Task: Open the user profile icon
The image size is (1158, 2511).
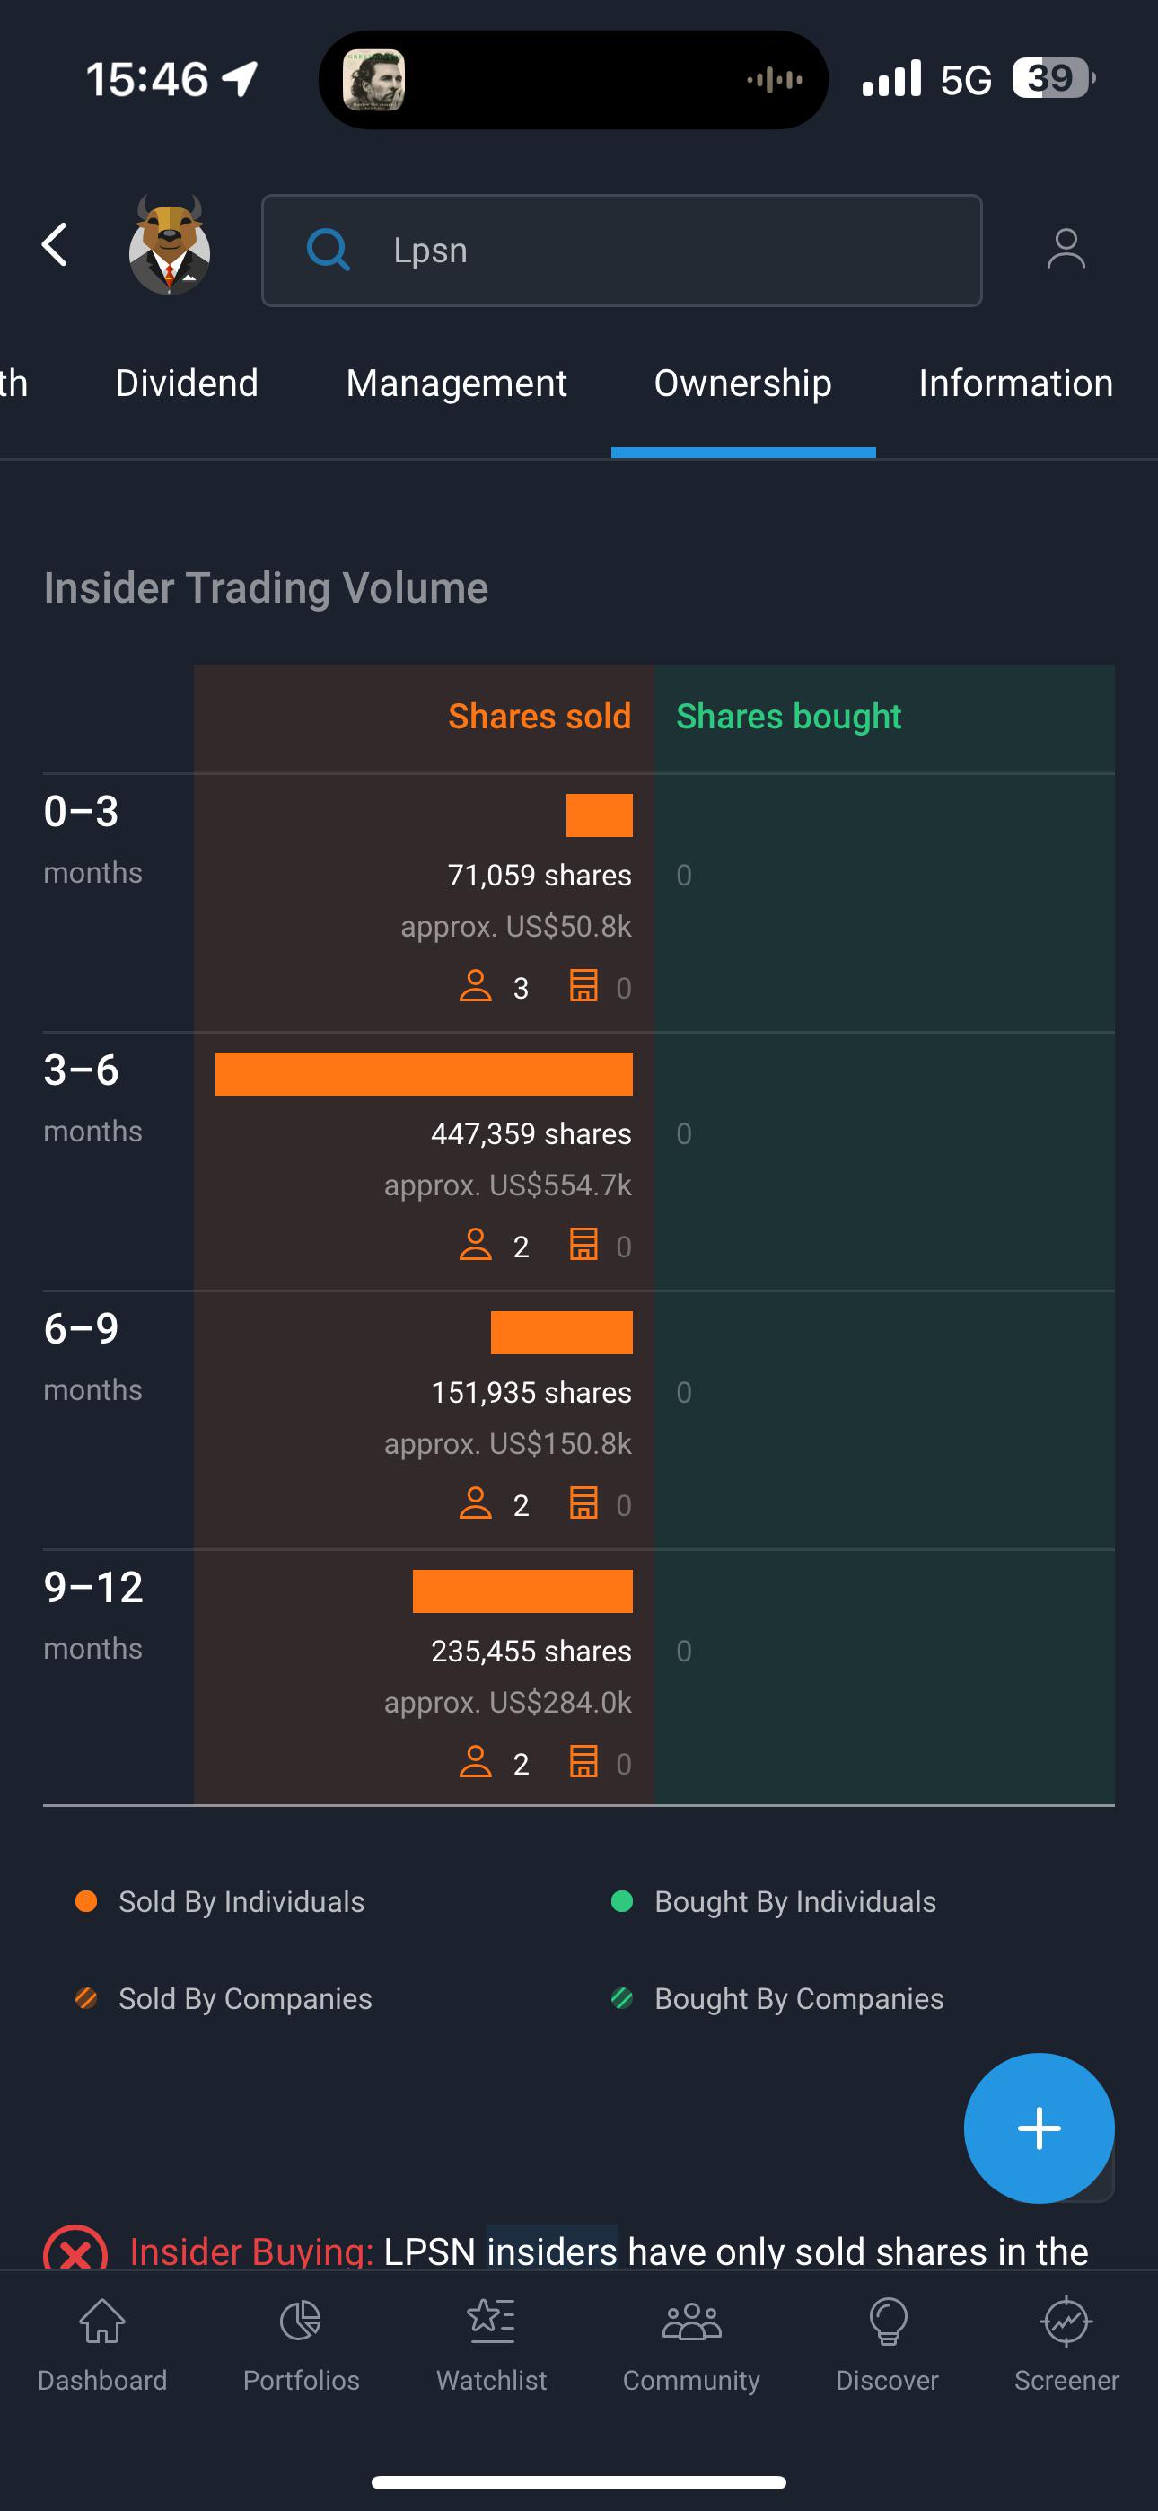Action: [x=1066, y=249]
